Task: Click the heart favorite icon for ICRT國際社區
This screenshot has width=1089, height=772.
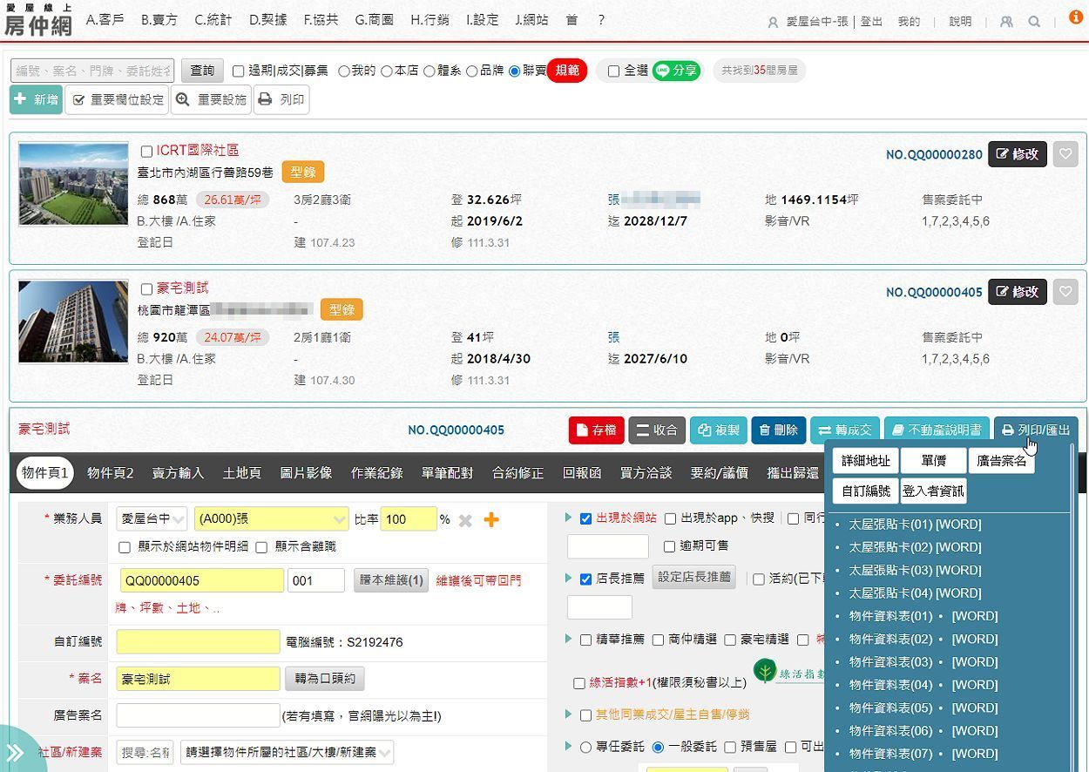Action: click(1065, 154)
